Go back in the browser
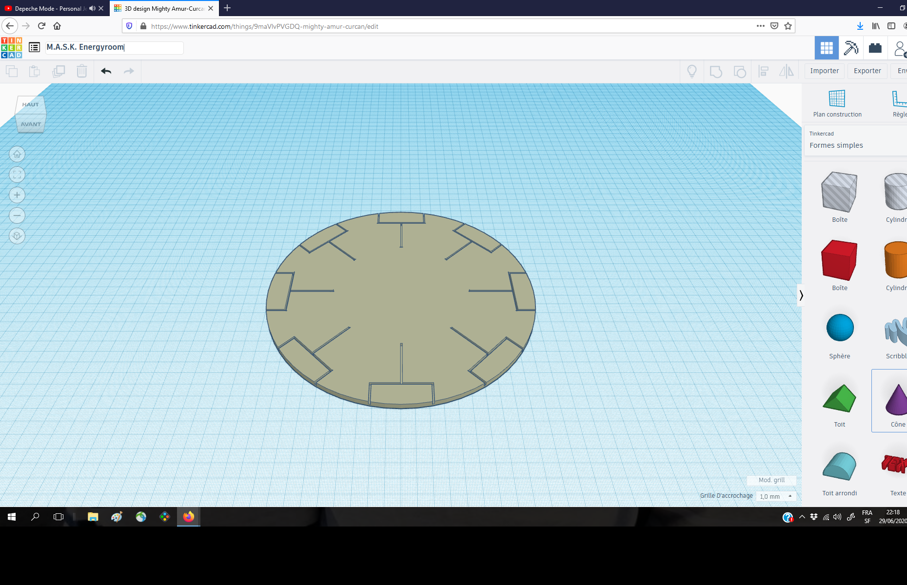Viewport: 907px width, 585px height. 10,26
